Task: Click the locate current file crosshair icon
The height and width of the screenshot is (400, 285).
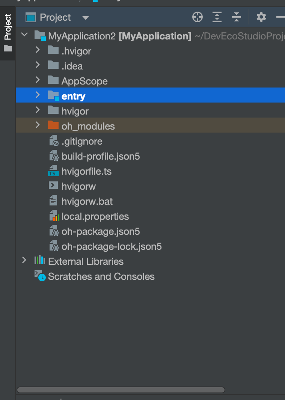Action: pyautogui.click(x=198, y=17)
